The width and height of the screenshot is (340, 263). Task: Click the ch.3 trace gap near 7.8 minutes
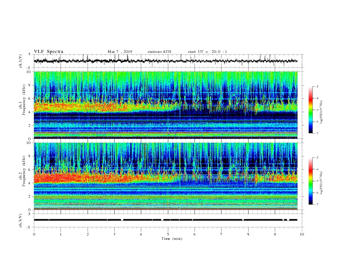coord(243,220)
